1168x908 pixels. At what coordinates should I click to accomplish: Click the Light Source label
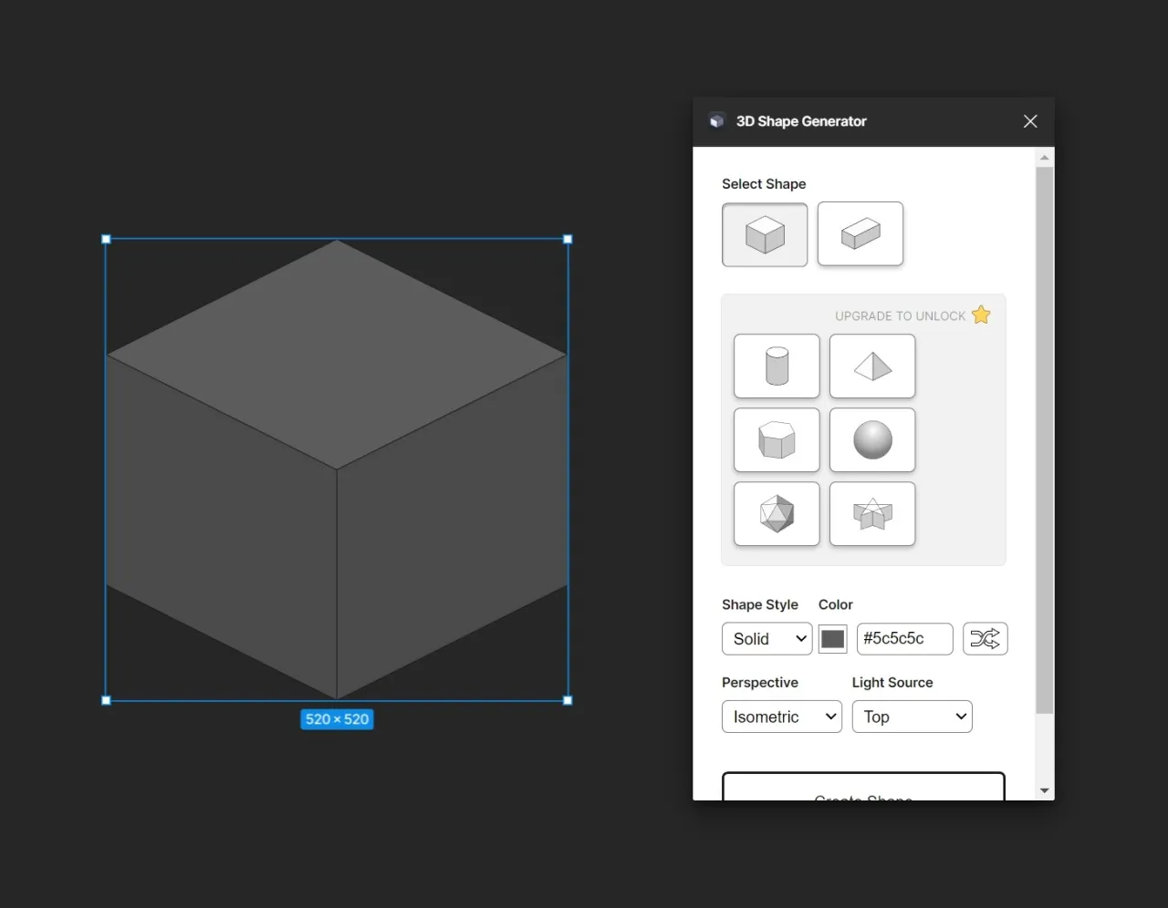[892, 683]
